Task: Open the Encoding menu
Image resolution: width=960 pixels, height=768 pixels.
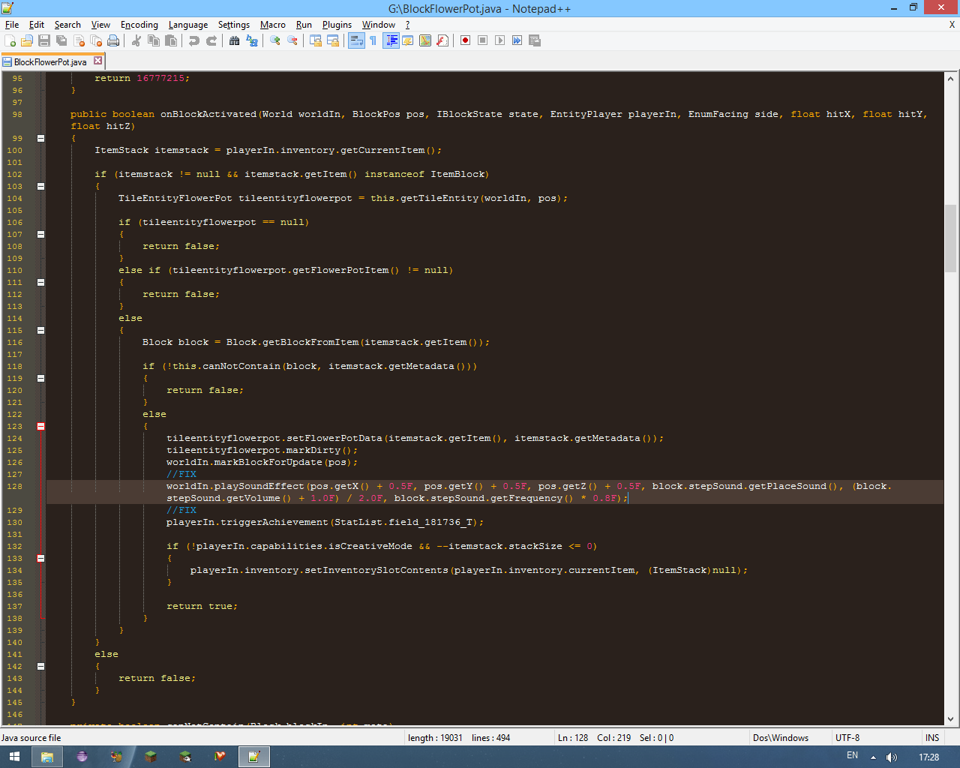Action: click(139, 25)
